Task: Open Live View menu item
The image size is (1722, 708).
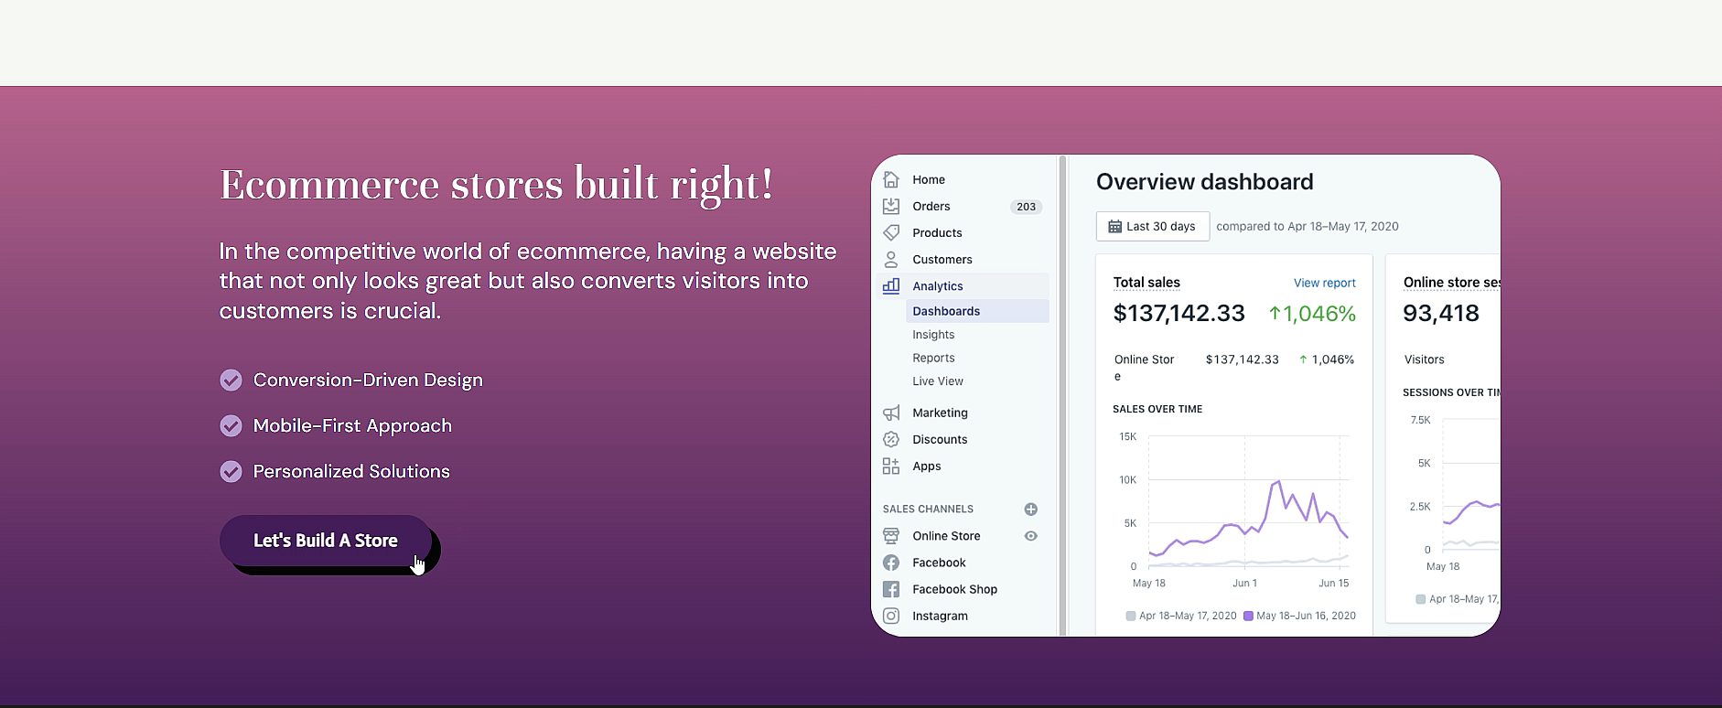Action: coord(938,381)
